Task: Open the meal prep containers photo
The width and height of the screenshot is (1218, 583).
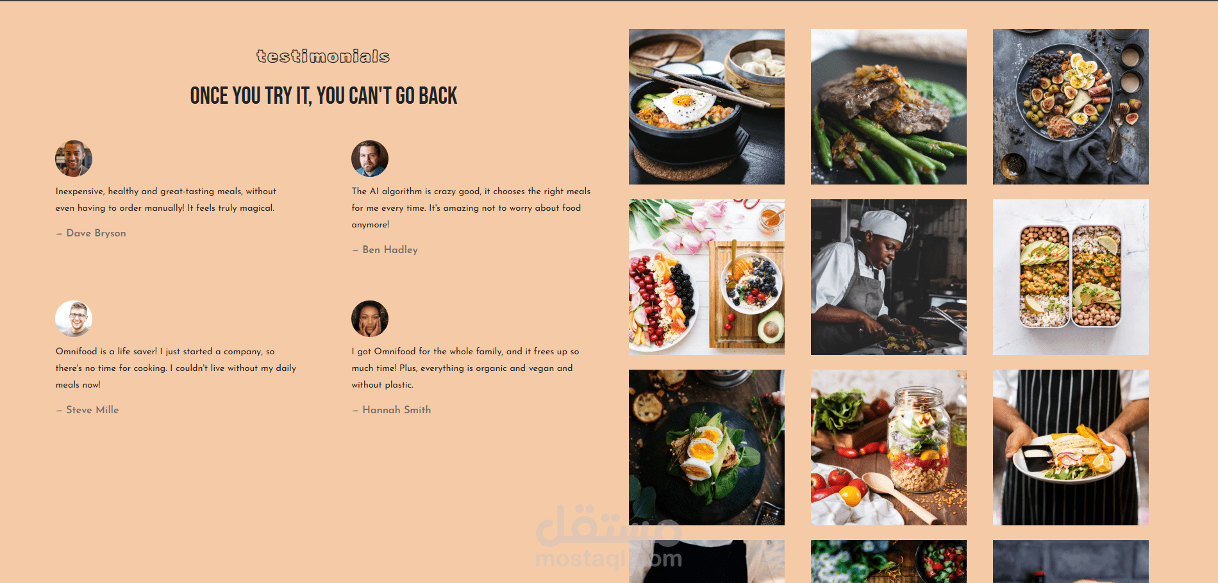Action: pos(1071,277)
